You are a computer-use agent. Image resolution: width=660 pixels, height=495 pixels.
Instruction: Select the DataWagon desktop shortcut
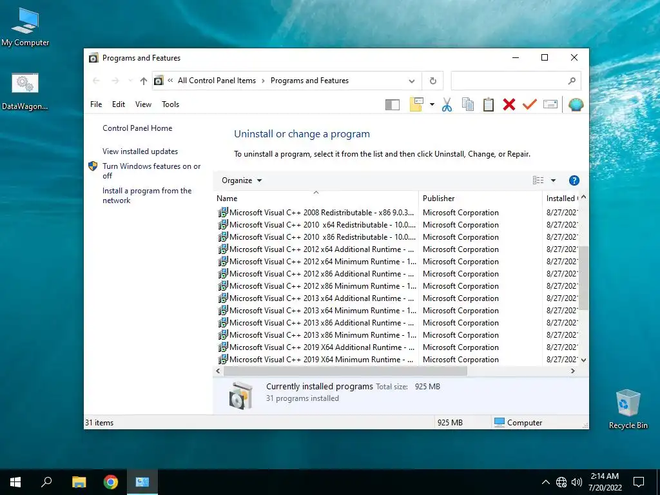(25, 92)
